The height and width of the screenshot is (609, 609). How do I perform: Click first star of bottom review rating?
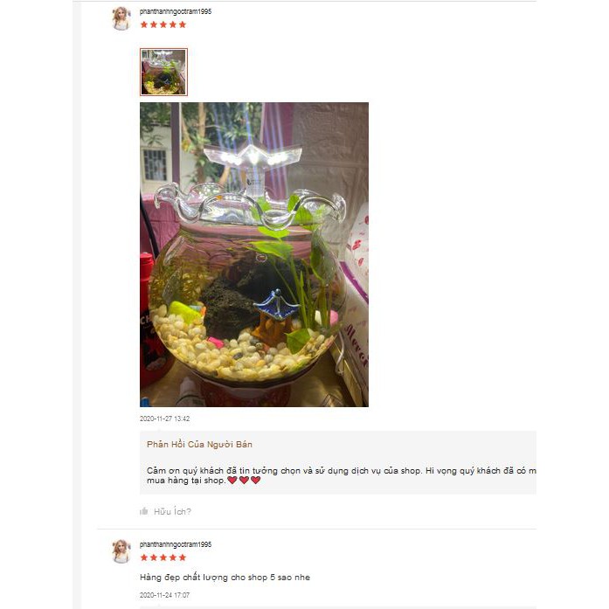click(x=144, y=557)
